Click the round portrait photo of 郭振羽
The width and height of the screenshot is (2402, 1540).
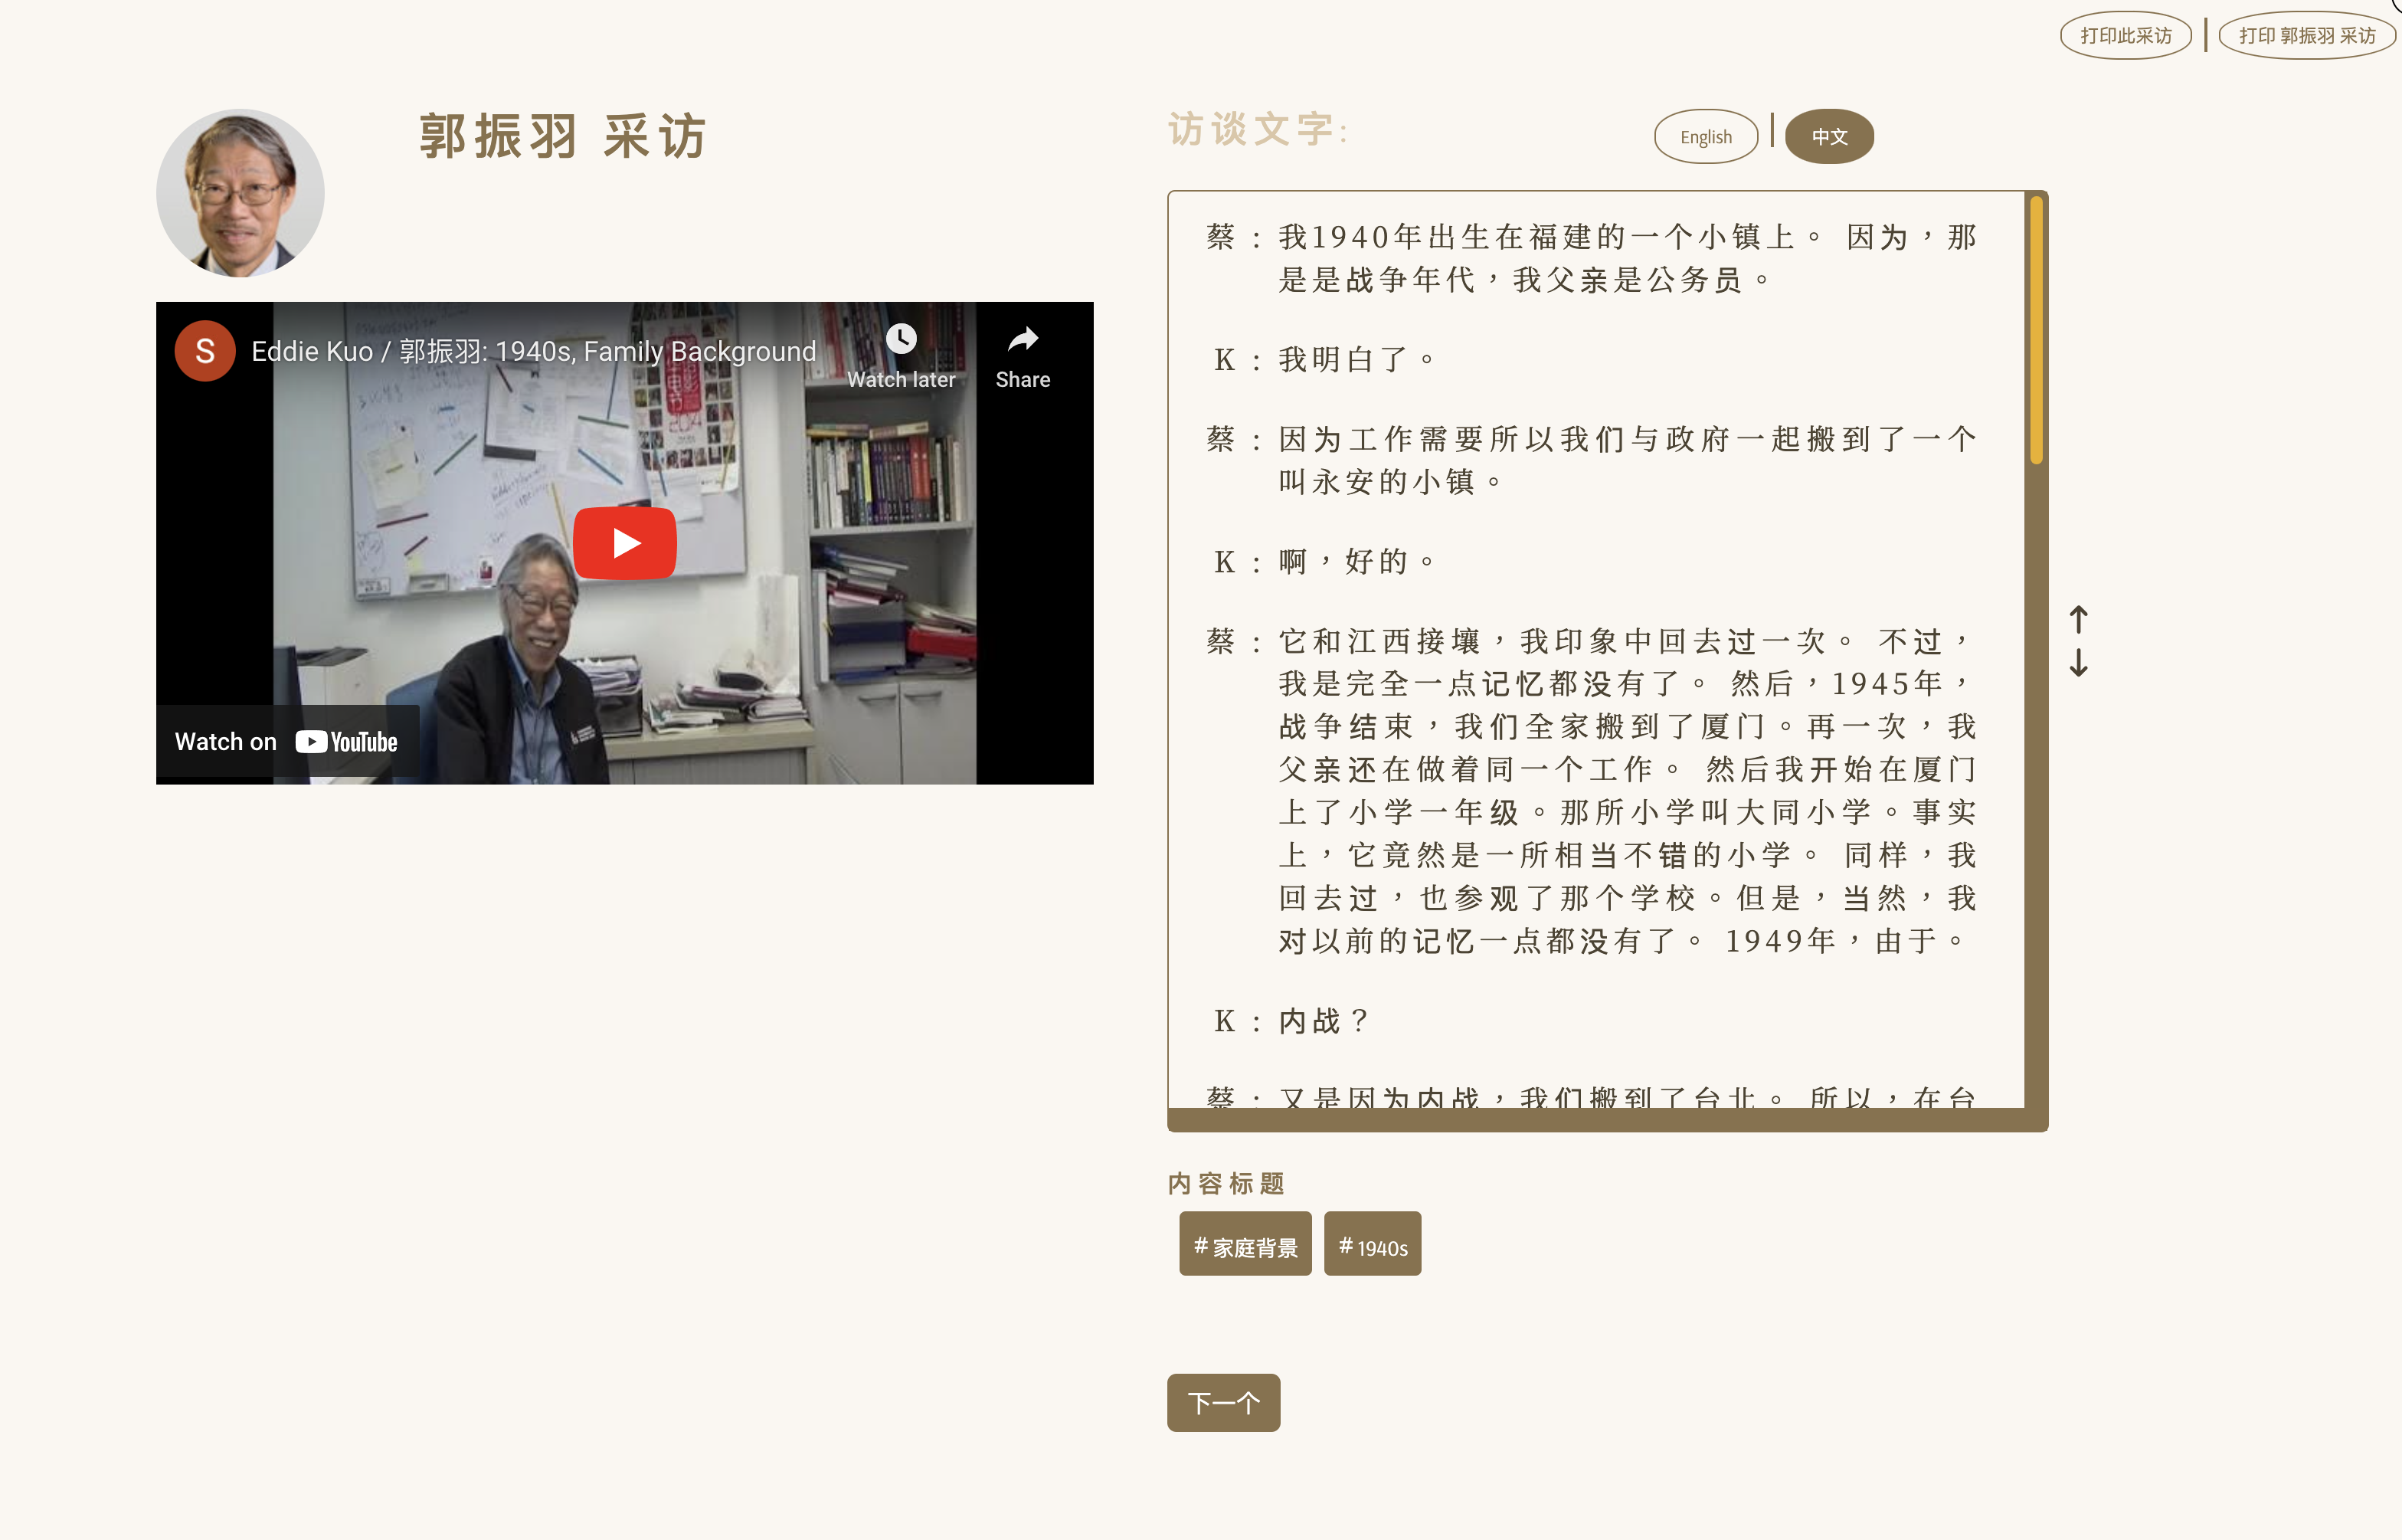coord(240,193)
